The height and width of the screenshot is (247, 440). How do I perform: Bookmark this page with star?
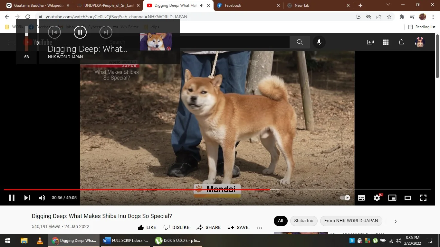(389, 17)
